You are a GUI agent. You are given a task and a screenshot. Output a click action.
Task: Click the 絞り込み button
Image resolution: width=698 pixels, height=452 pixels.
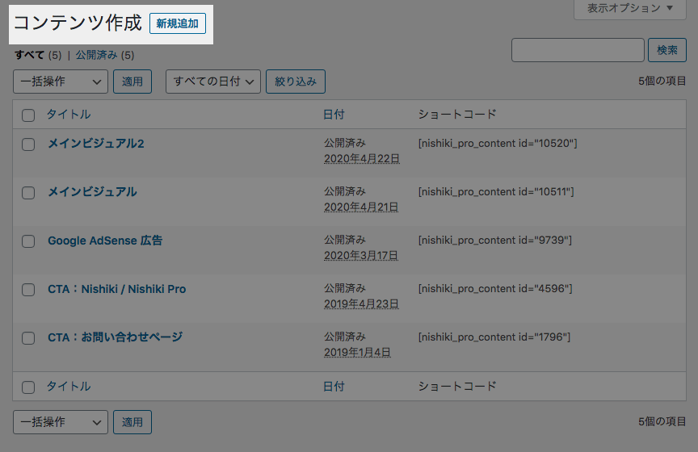coord(296,82)
